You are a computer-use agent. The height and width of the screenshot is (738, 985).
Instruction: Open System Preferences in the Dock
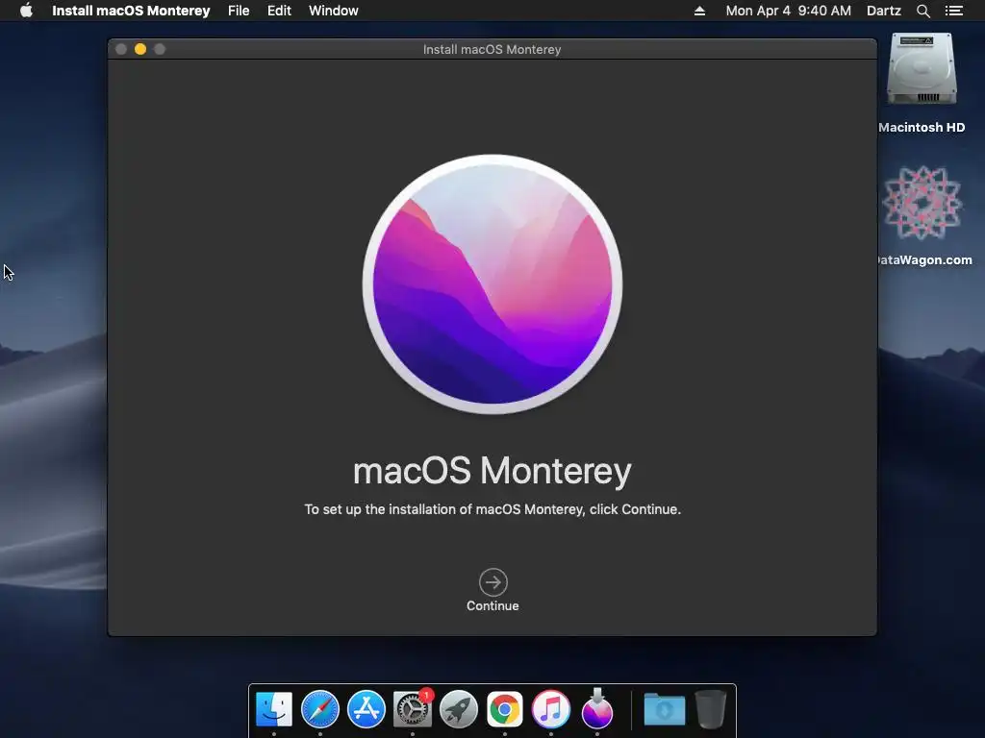point(412,710)
